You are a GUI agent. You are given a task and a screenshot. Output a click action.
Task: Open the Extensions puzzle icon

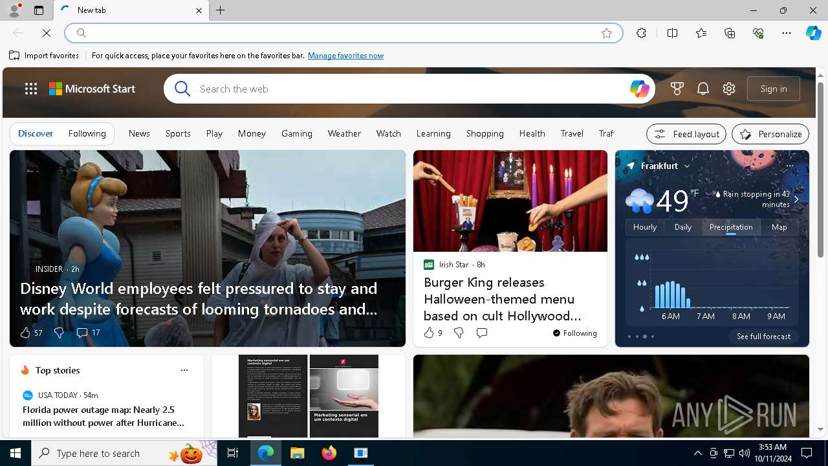click(641, 33)
